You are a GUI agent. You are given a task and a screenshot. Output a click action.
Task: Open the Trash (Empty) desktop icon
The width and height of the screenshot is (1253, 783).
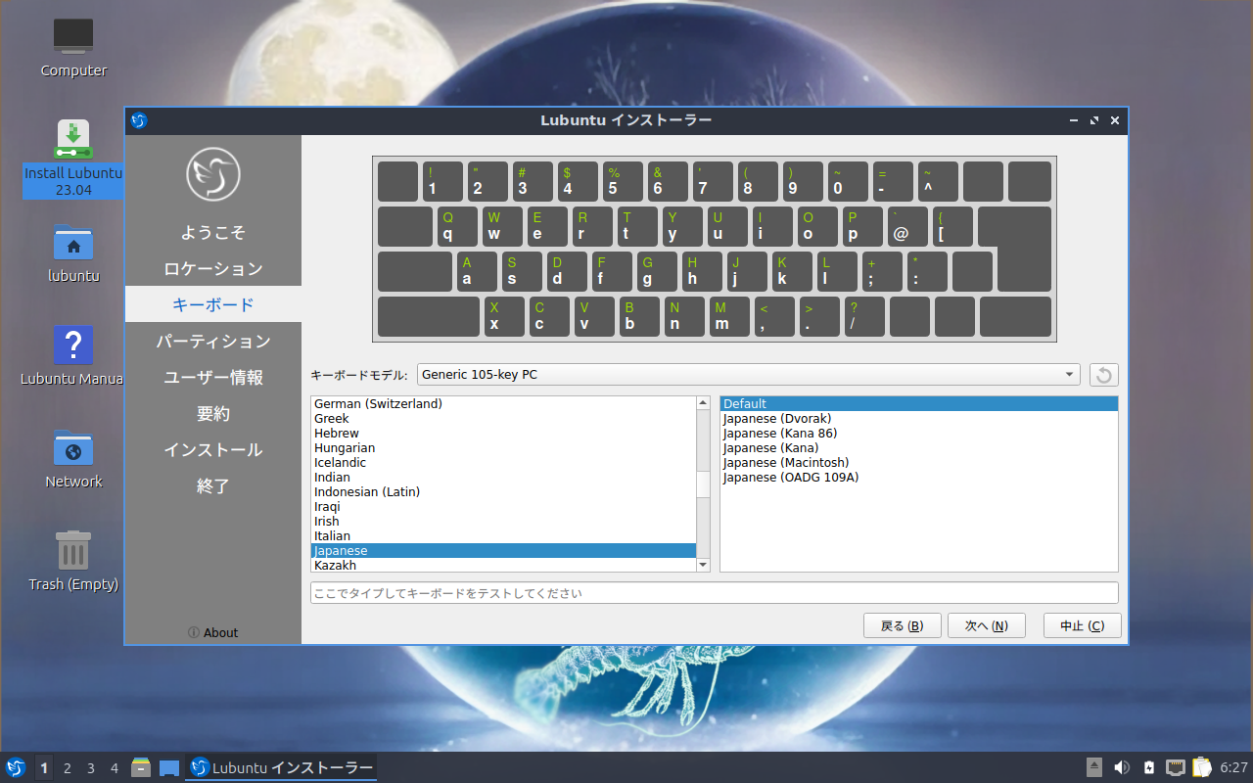point(73,562)
